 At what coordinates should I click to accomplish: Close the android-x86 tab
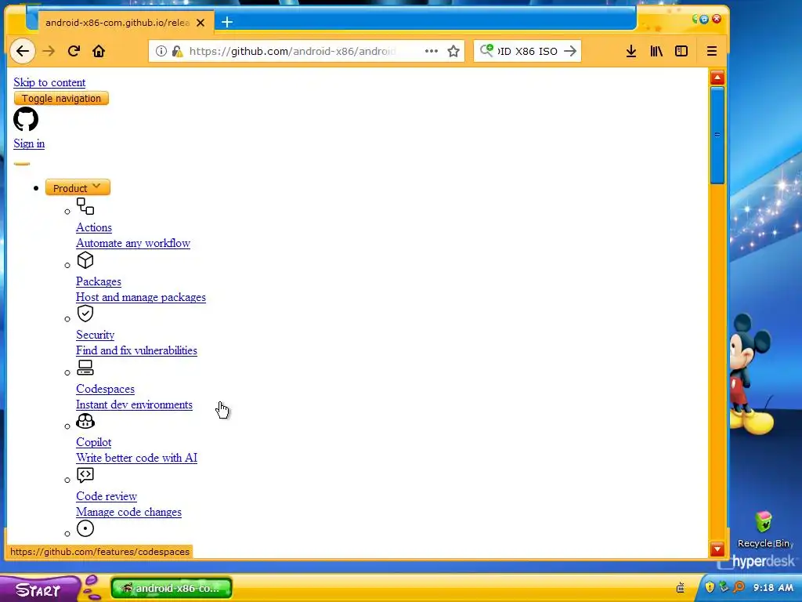coord(200,23)
